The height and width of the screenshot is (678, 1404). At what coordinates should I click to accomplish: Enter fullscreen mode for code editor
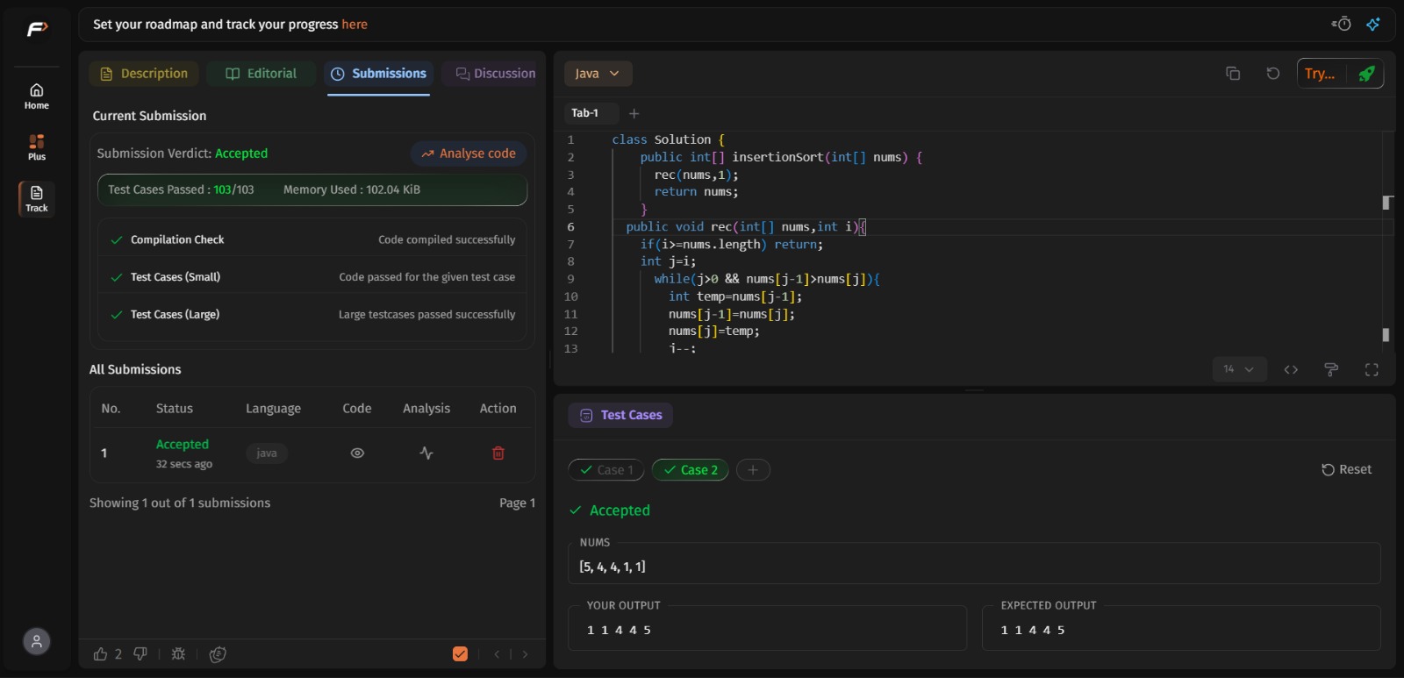(x=1372, y=370)
